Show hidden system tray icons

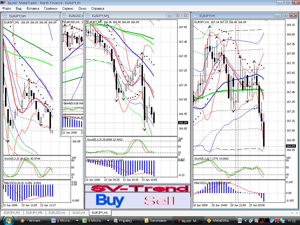pos(245,221)
